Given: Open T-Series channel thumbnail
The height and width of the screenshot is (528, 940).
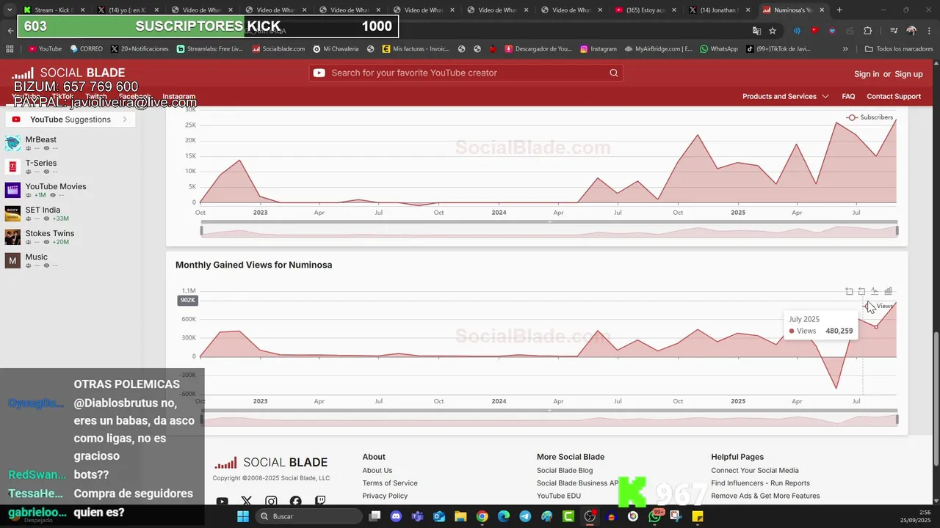Looking at the screenshot, I should pos(12,166).
